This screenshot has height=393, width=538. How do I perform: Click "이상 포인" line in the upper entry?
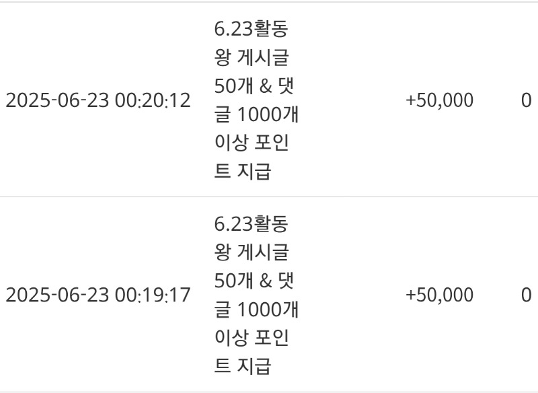coord(251,144)
